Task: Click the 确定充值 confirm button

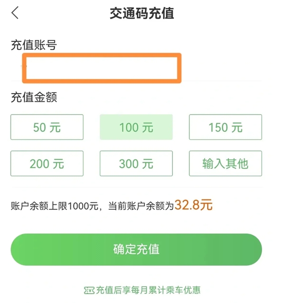Action: 136,249
